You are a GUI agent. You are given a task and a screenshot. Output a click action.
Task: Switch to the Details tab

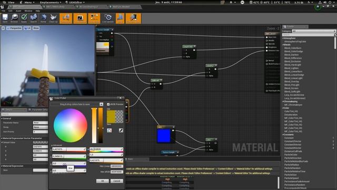point(13,110)
